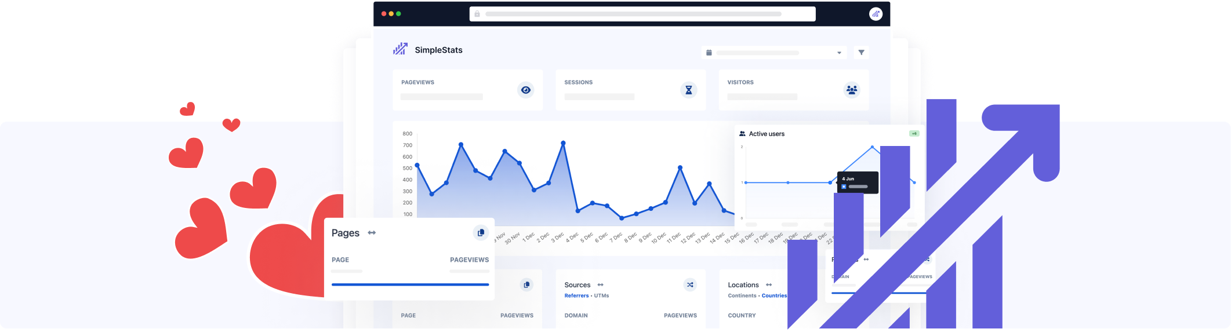Click the calendar icon in date picker
Image resolution: width=1231 pixels, height=336 pixels.
coord(709,53)
